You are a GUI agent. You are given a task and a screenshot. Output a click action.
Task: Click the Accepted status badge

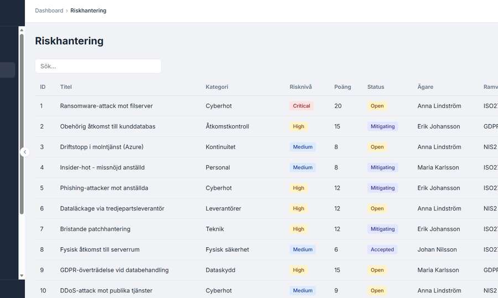click(382, 249)
